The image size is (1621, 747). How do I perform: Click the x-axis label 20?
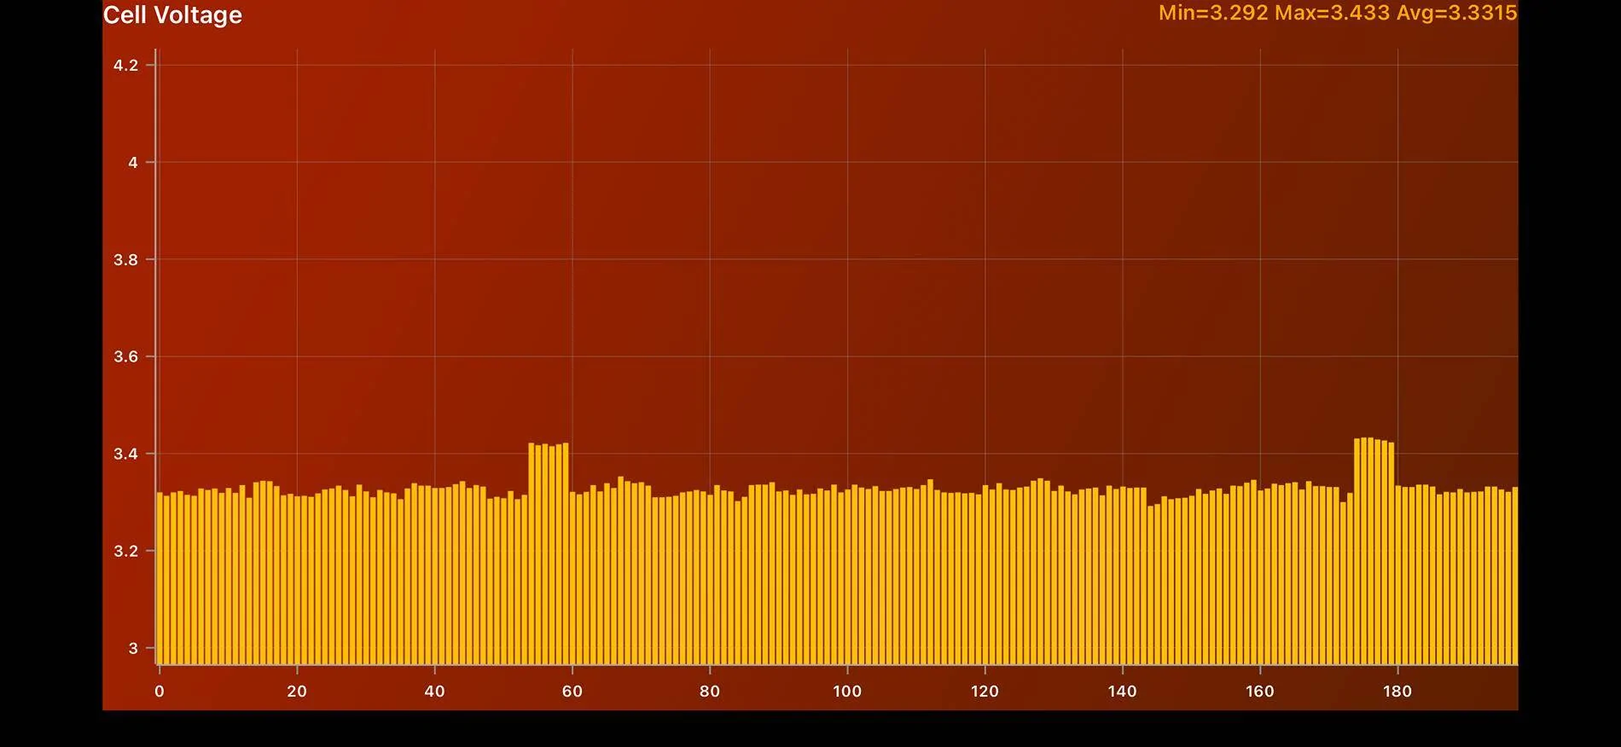point(297,692)
